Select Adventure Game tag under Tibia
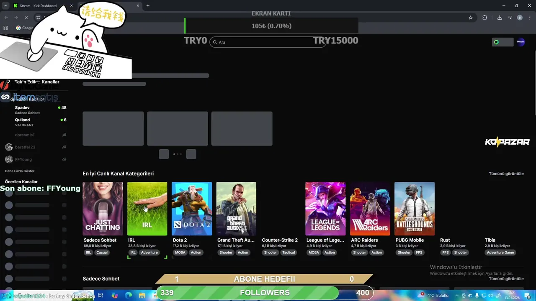The image size is (536, 301). pyautogui.click(x=500, y=253)
